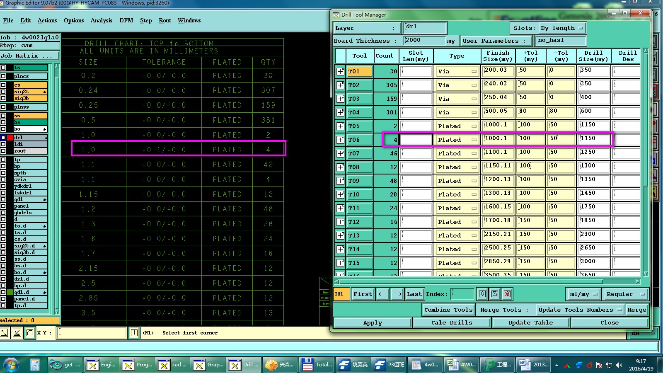Click the plus icon on row T12

340,222
